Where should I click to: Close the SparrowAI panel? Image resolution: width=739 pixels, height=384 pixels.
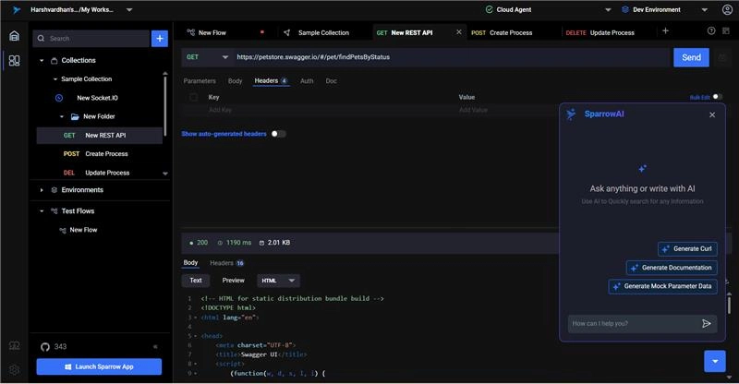[x=712, y=114]
